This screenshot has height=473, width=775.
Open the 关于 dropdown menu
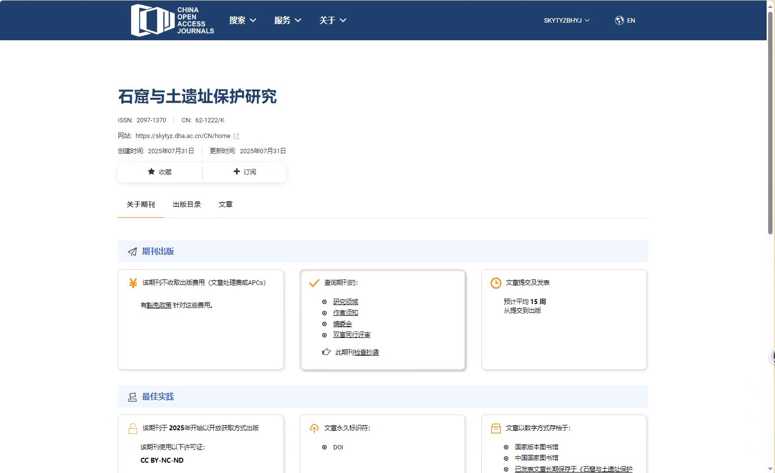coord(332,20)
